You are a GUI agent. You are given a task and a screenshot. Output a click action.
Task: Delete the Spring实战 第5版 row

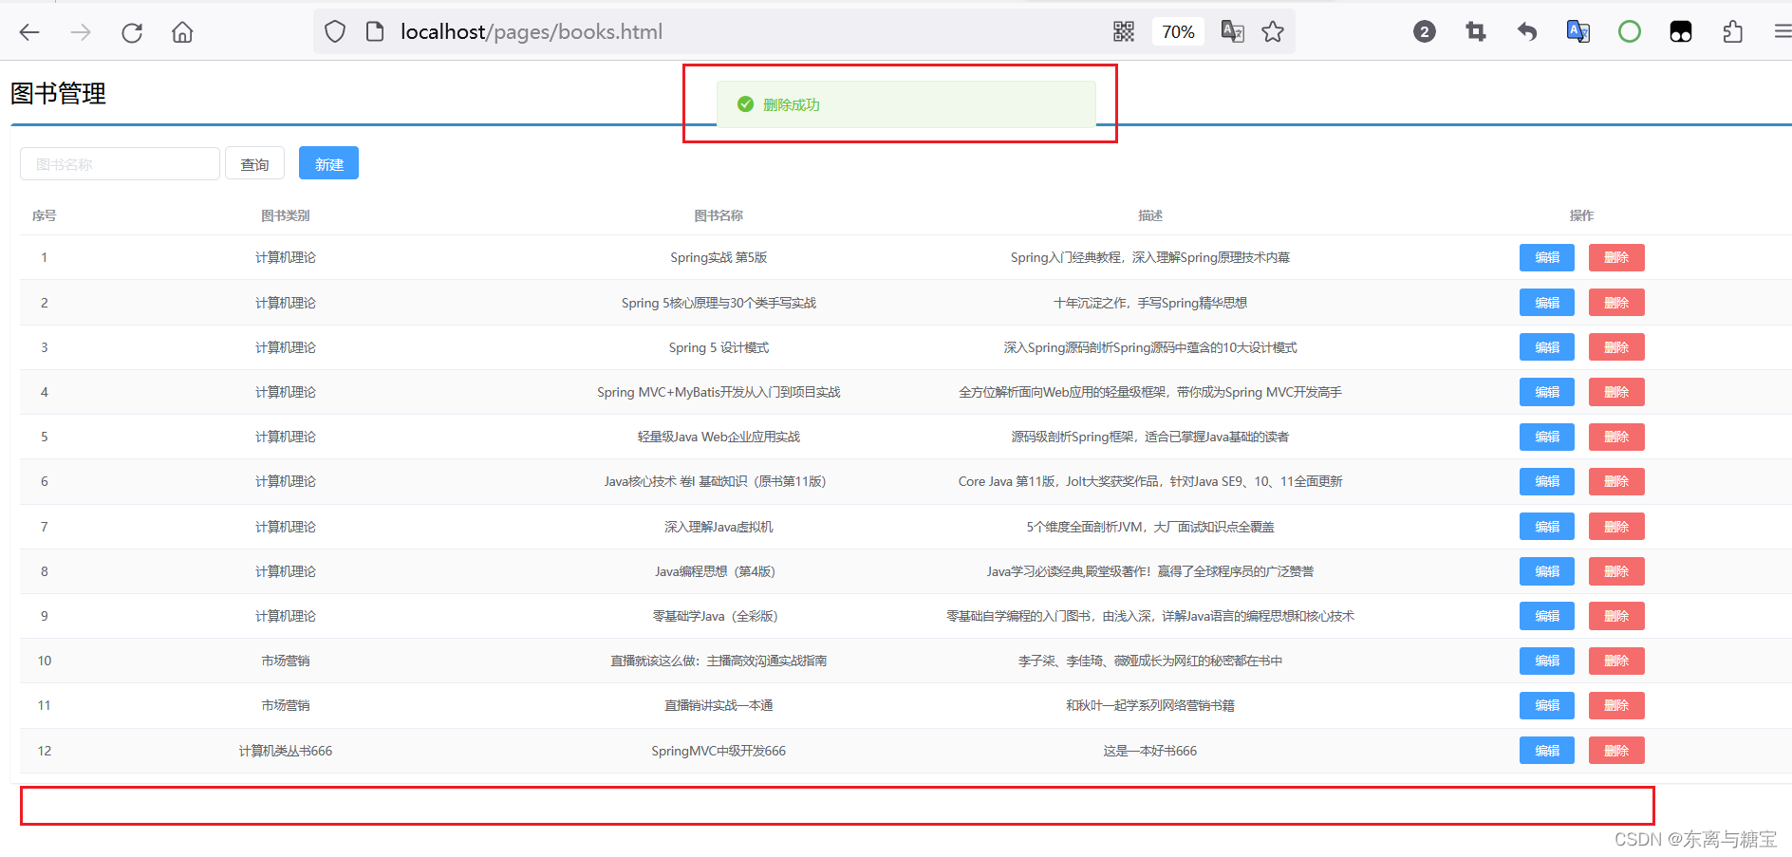tap(1616, 257)
